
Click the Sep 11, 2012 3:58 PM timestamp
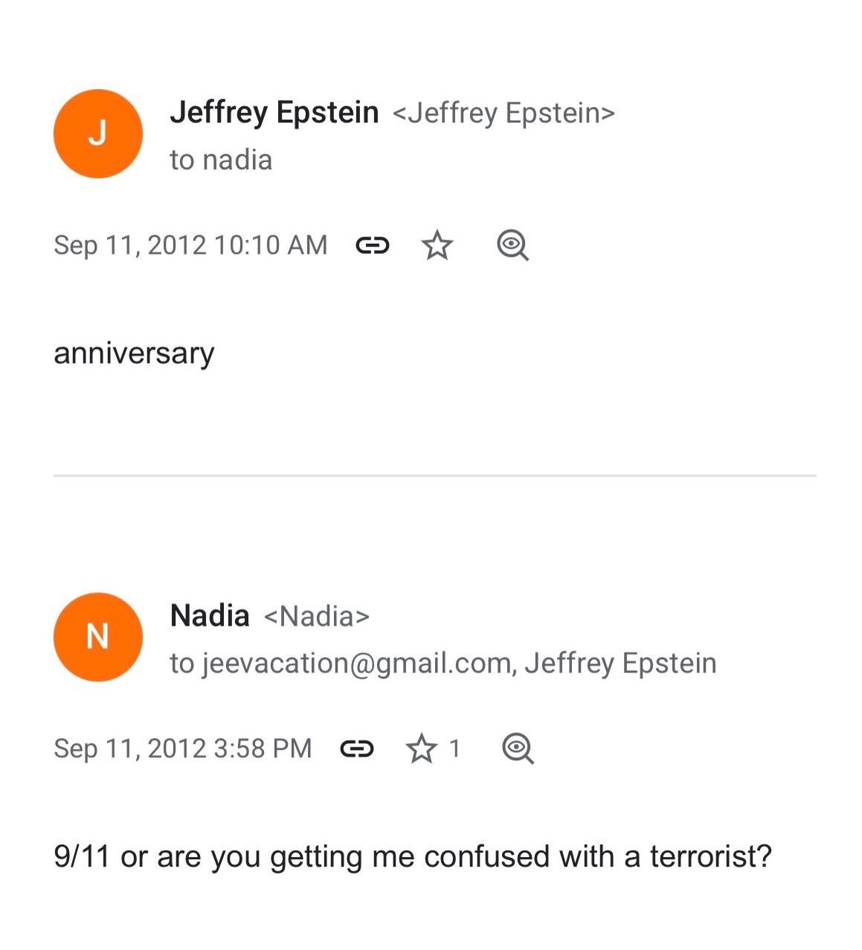(182, 748)
